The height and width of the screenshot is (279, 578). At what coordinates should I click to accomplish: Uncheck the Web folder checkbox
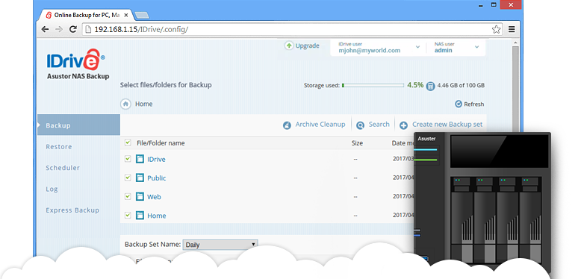[128, 196]
